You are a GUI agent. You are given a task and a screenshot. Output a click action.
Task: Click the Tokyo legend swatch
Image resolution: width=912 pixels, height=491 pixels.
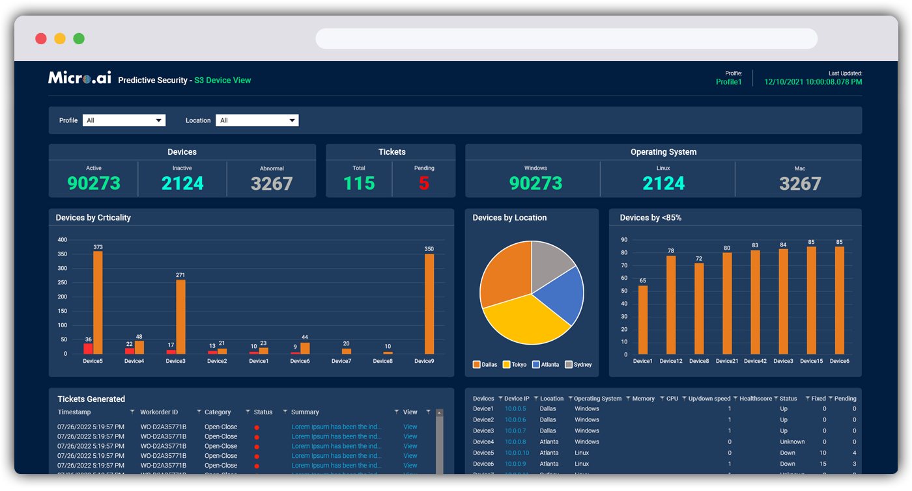(x=506, y=365)
